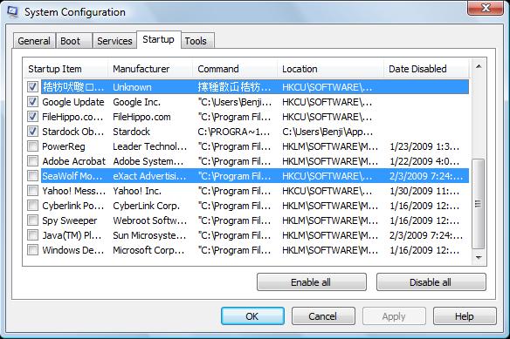
Task: Uncheck the Stardock Ob... startup item
Action: click(32, 132)
